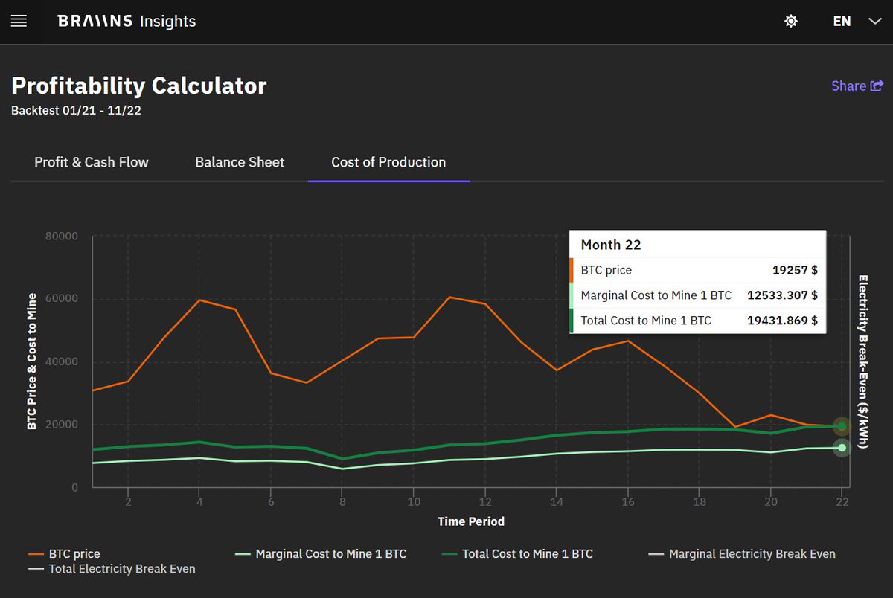
Task: Click the Month 22 total cost data point
Action: 842,426
